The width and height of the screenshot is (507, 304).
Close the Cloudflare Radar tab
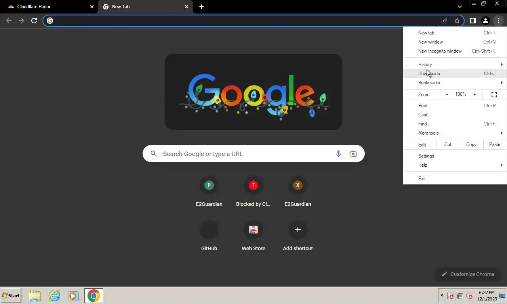pos(92,7)
